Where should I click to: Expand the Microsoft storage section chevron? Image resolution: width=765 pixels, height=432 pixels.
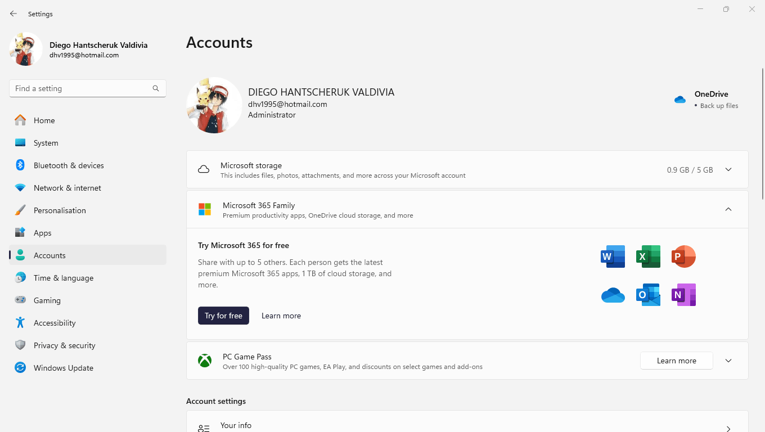click(728, 169)
